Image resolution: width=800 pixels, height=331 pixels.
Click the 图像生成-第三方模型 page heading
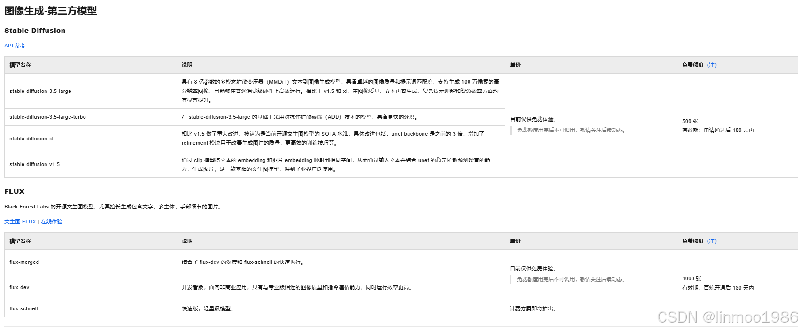click(51, 11)
